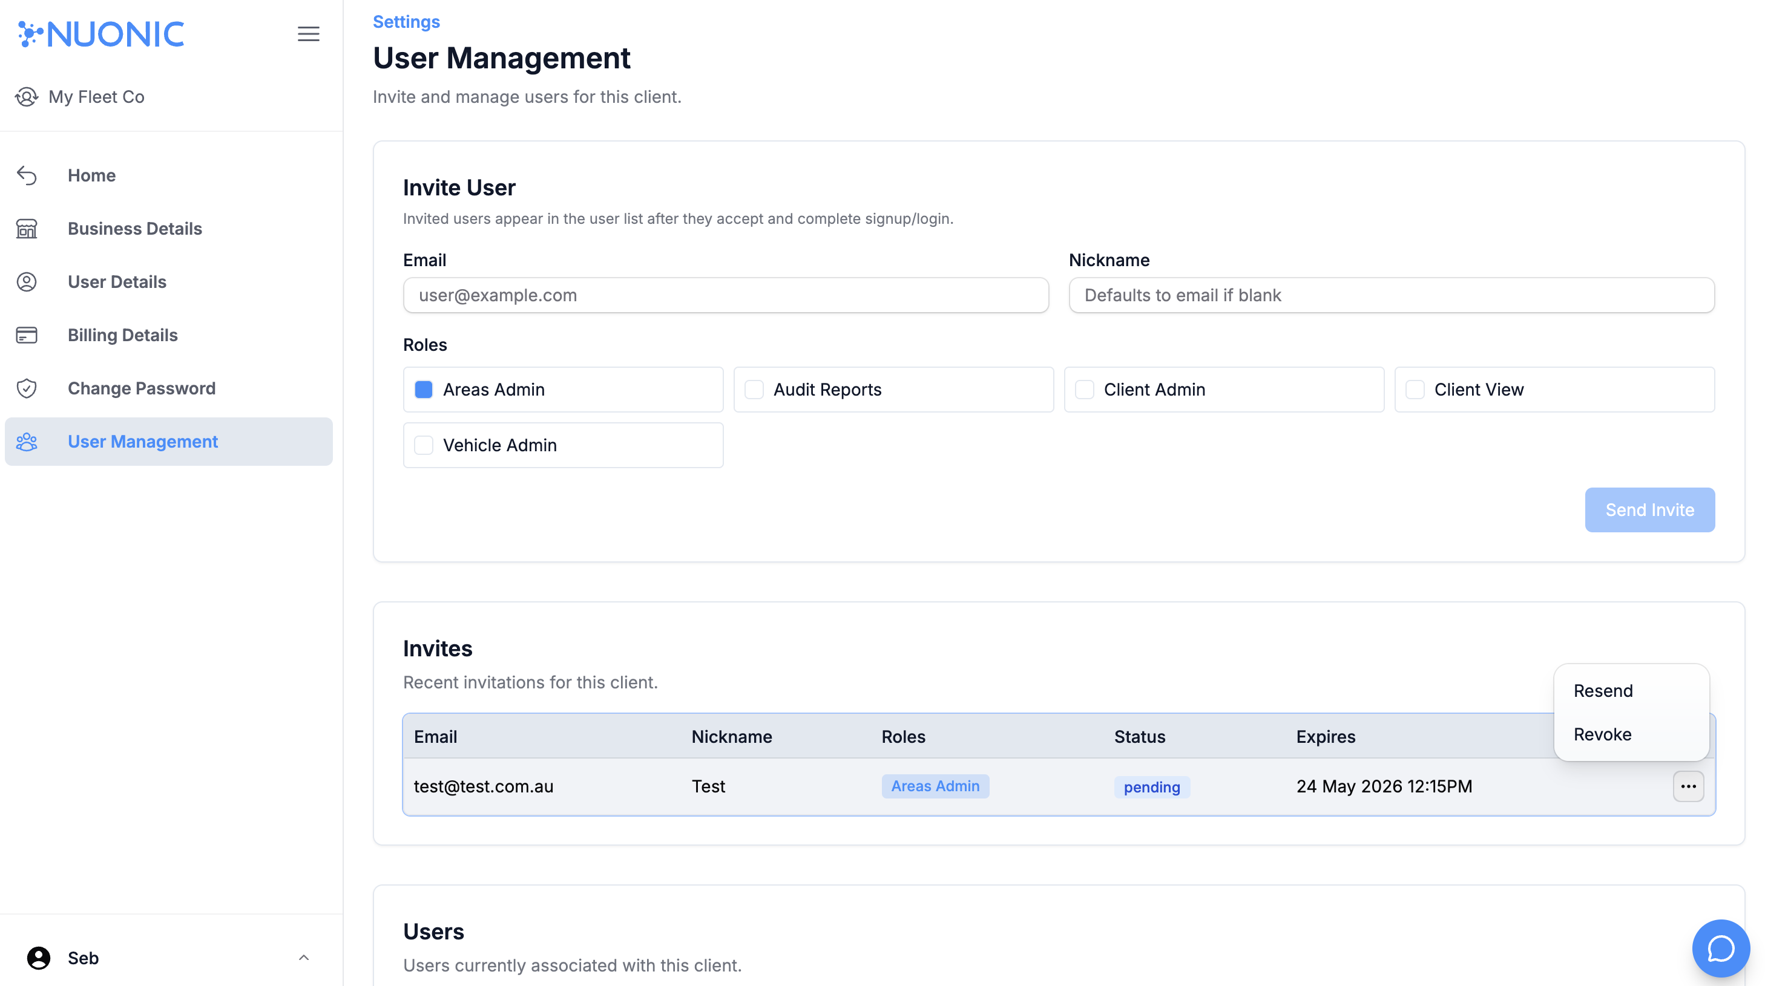Click the Roles column header
The width and height of the screenshot is (1765, 986).
[903, 737]
